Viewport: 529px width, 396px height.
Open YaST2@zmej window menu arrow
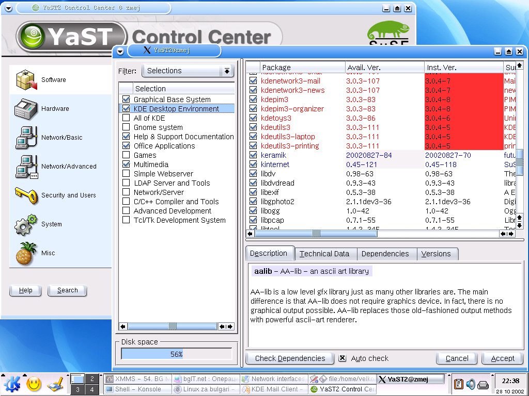point(120,51)
